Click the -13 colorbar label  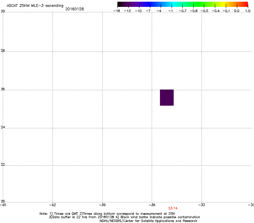[x=127, y=11]
